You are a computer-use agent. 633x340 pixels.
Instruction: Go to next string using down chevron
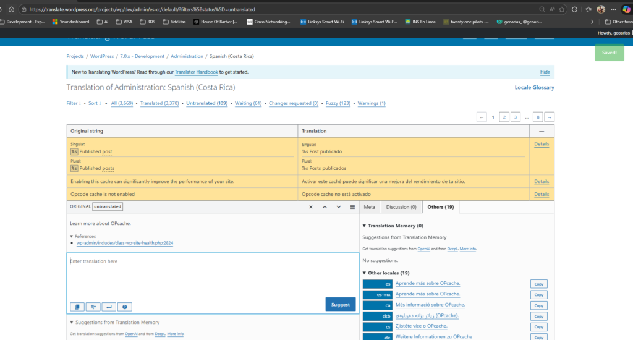coord(338,207)
